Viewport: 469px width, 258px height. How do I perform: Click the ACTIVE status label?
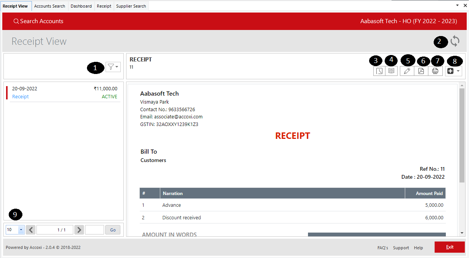109,97
